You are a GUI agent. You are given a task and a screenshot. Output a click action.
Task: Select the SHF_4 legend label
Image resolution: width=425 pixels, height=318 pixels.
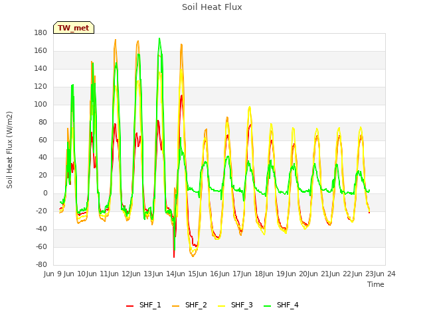pyautogui.click(x=288, y=305)
